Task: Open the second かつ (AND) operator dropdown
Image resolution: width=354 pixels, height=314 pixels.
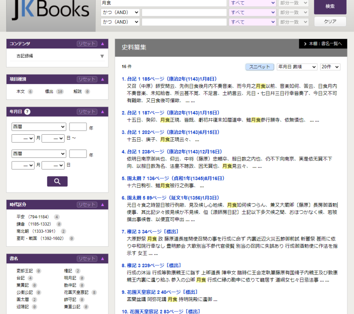Action: coord(120,22)
